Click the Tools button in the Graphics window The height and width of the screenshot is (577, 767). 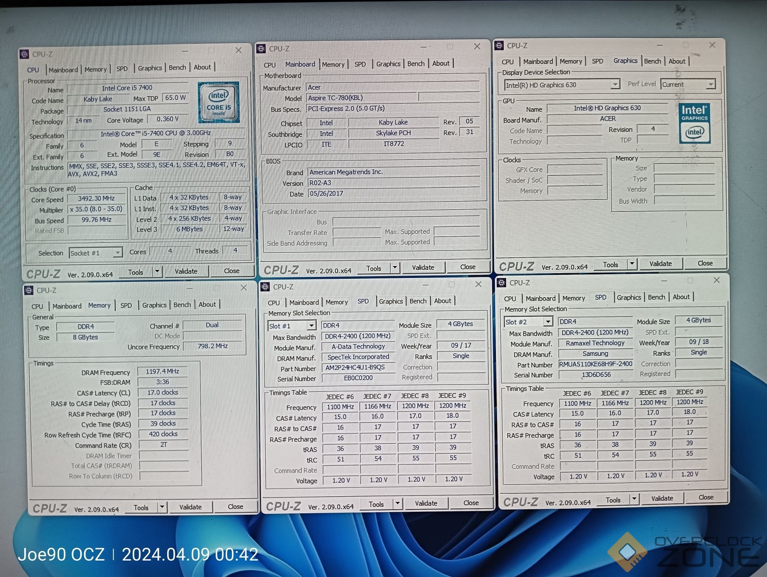click(x=611, y=264)
